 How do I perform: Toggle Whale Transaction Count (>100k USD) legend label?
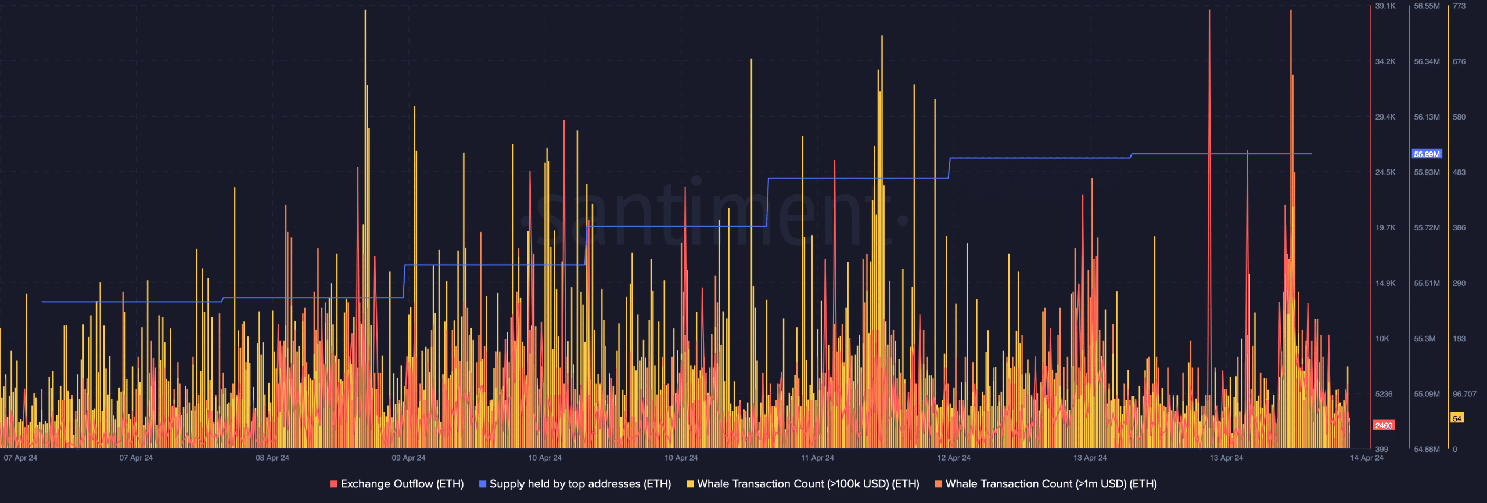coord(808,484)
